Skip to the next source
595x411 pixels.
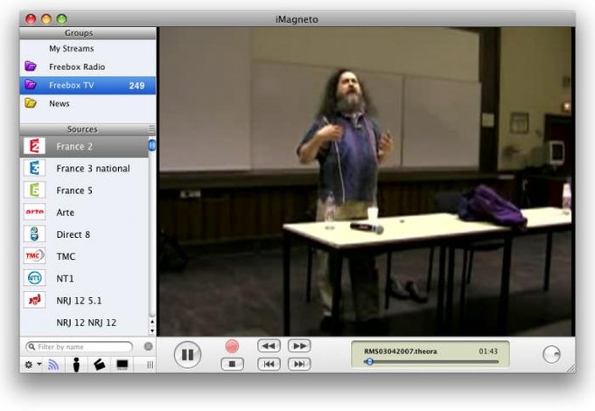299,364
